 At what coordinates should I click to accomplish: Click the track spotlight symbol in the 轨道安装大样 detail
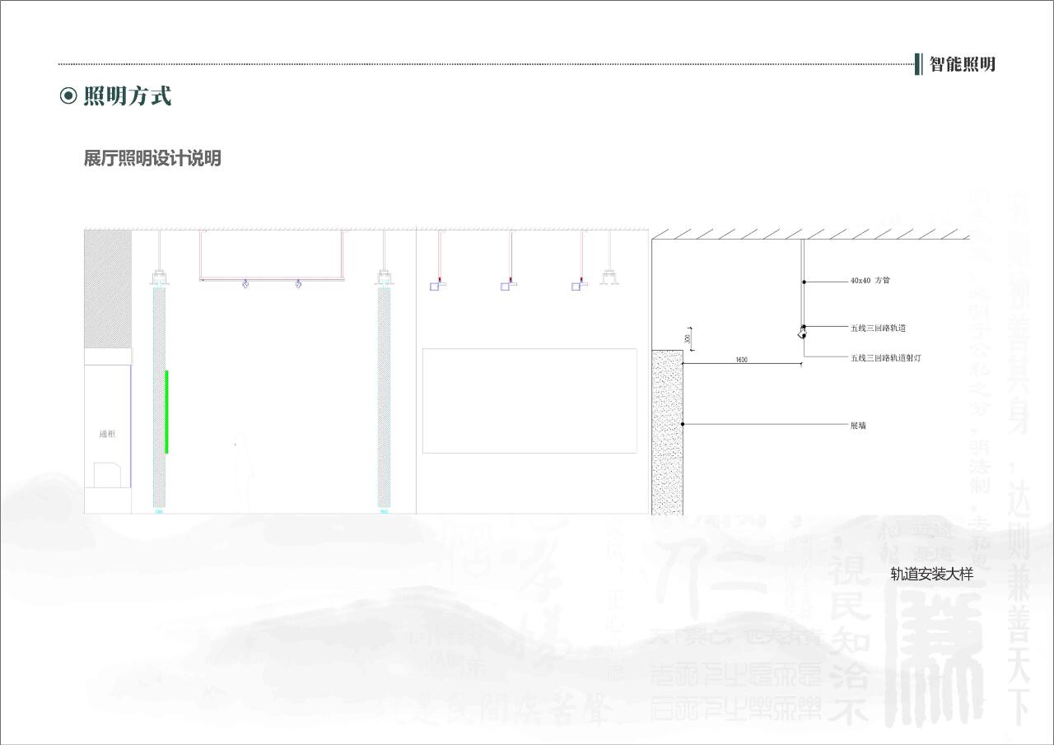click(x=801, y=333)
